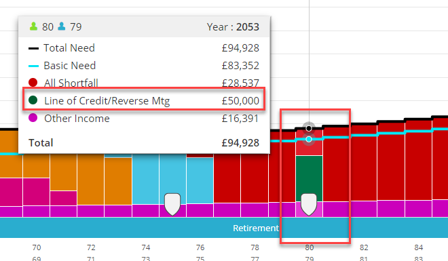The image size is (448, 261).
Task: Click the 'Line of Credit/Reverse Mtg' label
Action: 107,101
